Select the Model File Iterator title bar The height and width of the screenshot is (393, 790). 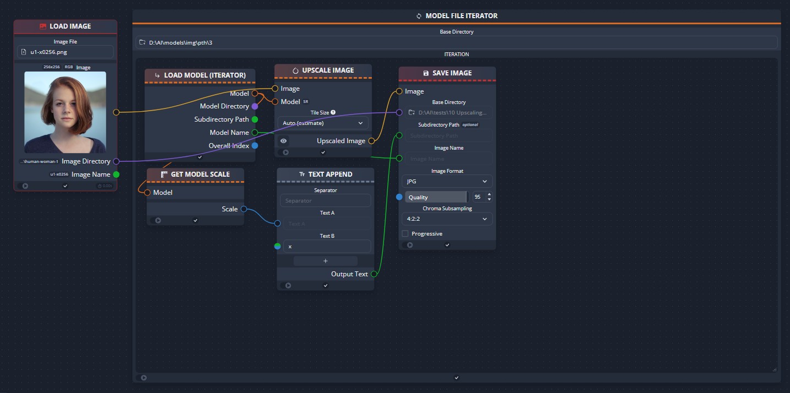pos(457,15)
